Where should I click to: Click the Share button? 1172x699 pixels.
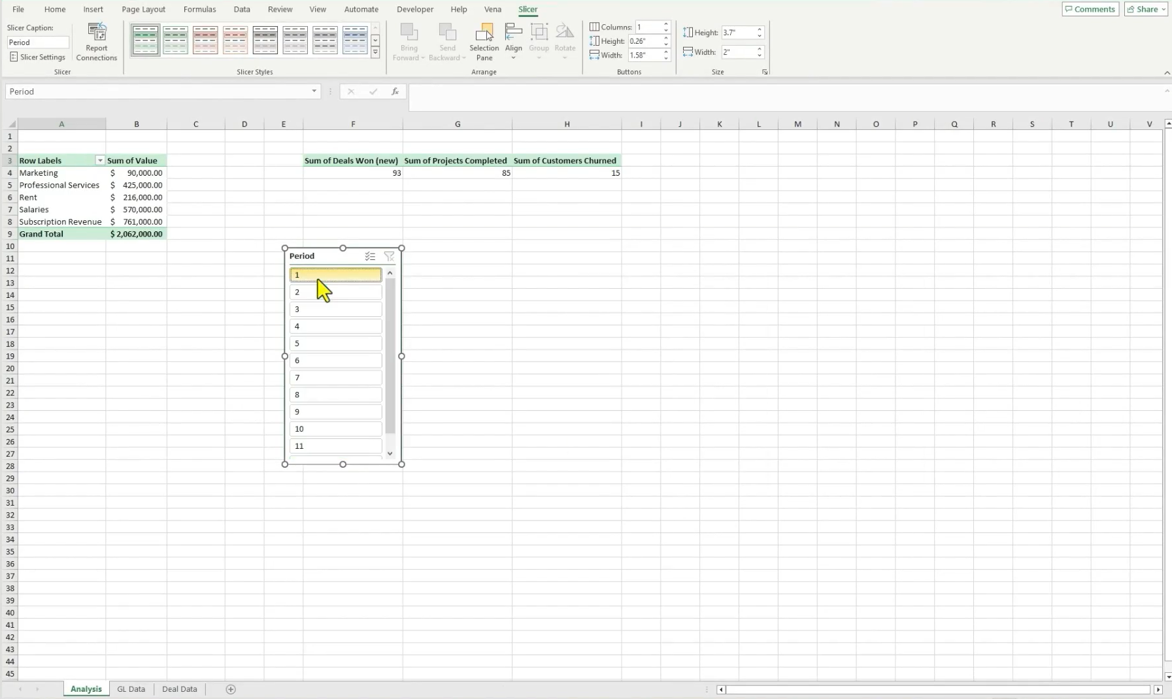(1147, 9)
